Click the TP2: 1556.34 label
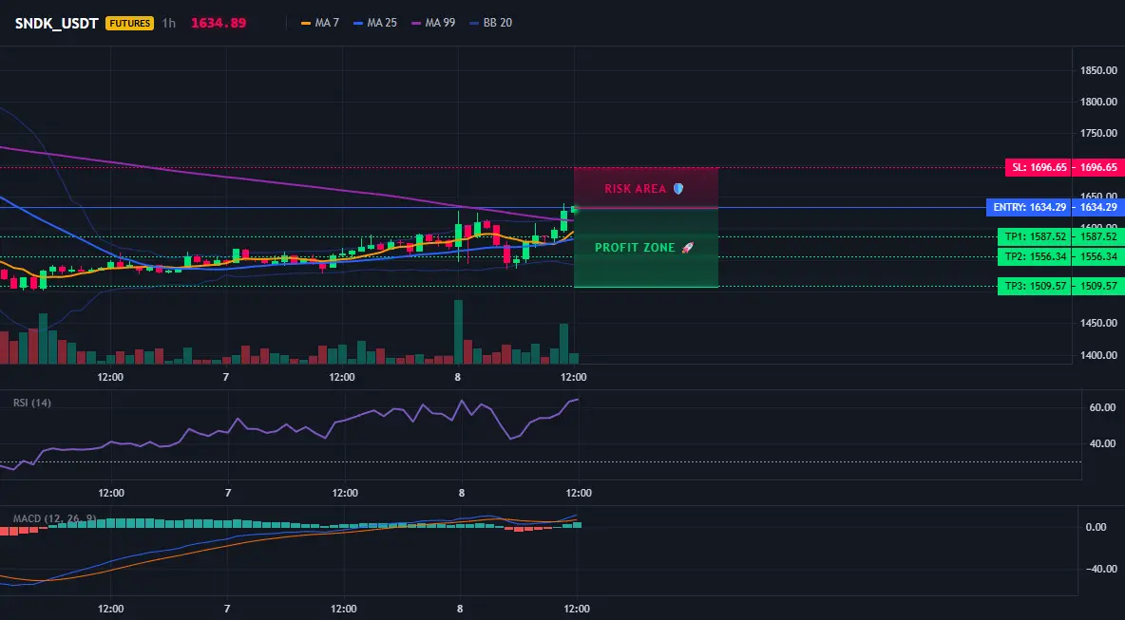 point(1034,256)
